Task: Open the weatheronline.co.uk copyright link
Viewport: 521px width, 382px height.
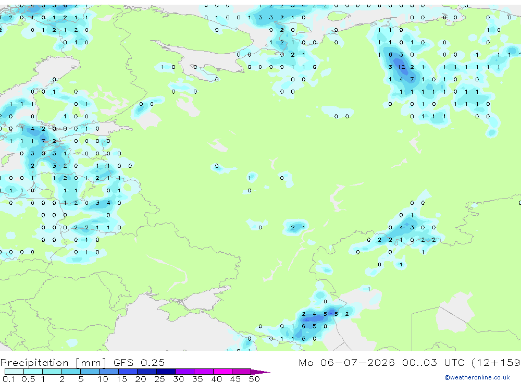Action: (477, 377)
